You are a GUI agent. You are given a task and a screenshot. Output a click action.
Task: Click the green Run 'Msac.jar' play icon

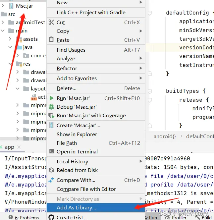51,98
